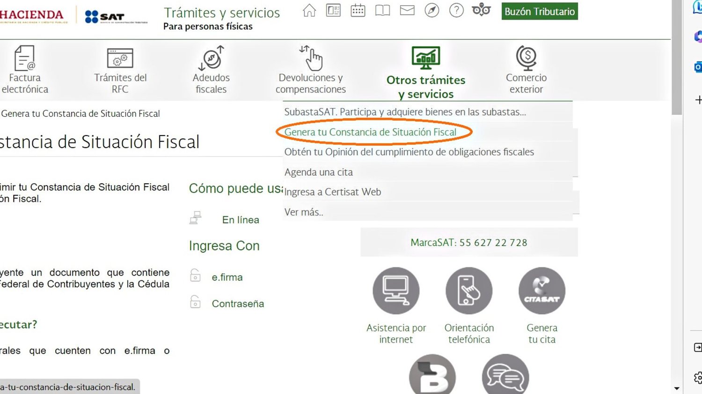Expand the Ver más menu entry
This screenshot has height=394, width=702.
303,212
